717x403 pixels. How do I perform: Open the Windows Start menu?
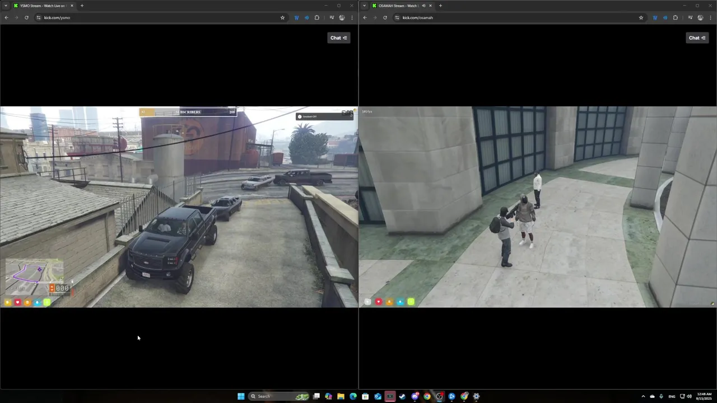241,396
